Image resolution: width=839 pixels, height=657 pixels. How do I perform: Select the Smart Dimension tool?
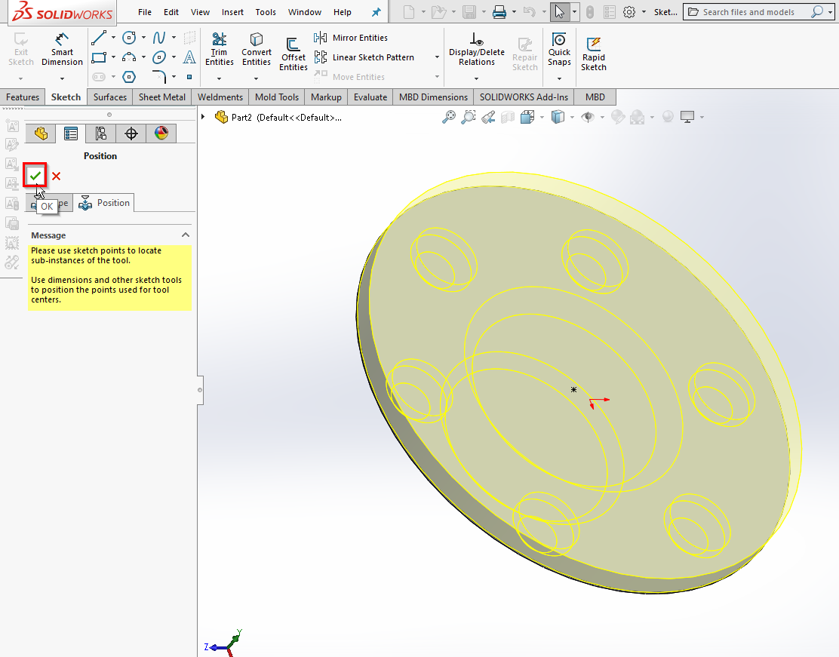62,50
